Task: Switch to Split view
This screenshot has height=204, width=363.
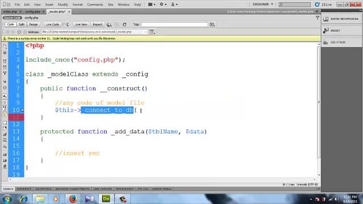Action: tap(22, 24)
